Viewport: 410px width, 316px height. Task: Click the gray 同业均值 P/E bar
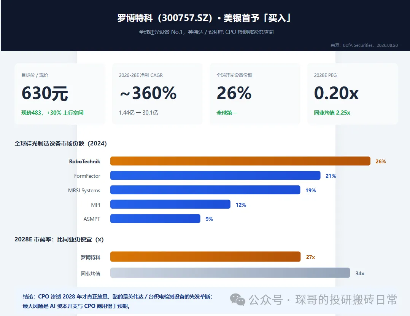[x=230, y=273]
